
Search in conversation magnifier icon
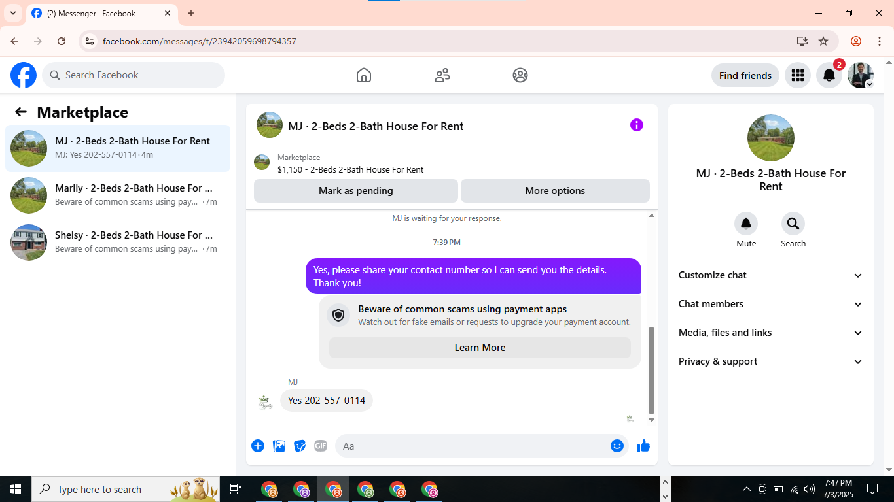(793, 224)
